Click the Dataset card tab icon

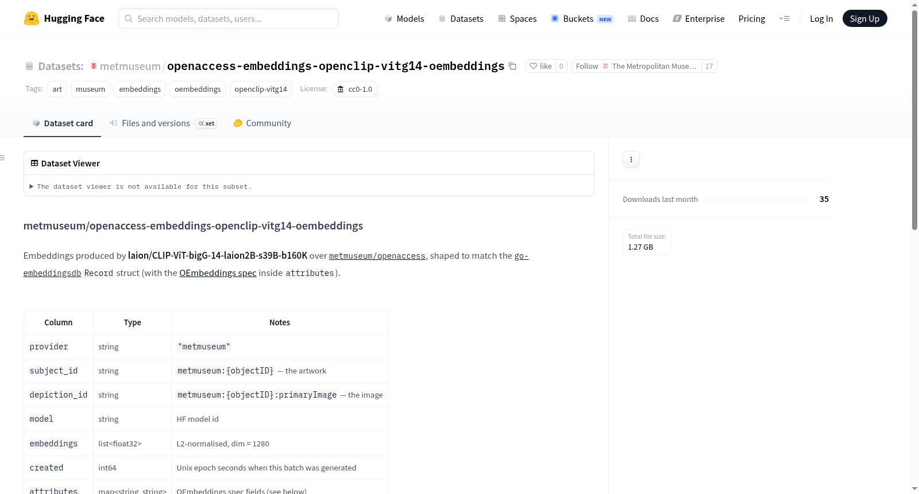pos(36,123)
